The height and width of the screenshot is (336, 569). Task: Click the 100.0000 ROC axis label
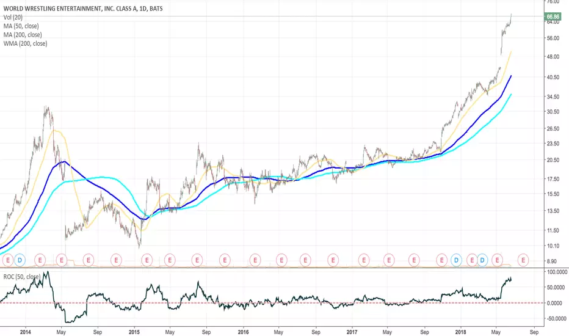pos(557,272)
